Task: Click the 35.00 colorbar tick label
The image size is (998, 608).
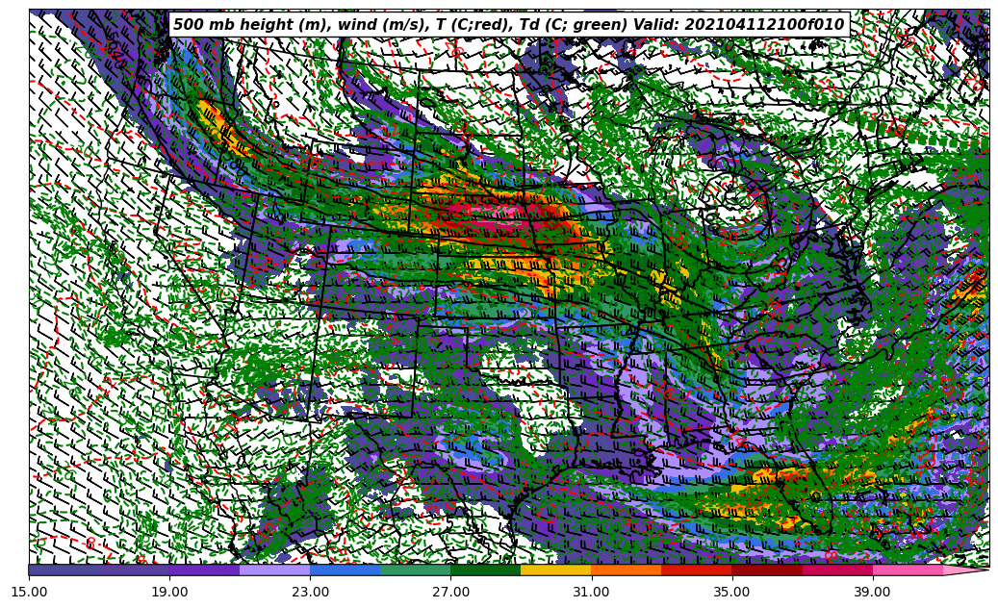Action: coord(732,592)
